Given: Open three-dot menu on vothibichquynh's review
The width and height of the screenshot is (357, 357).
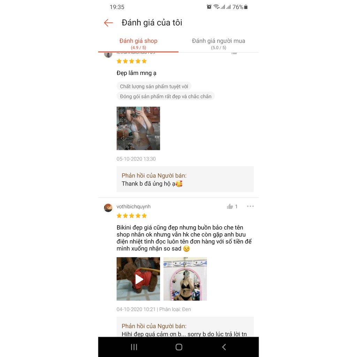Looking at the screenshot, I should (250, 206).
